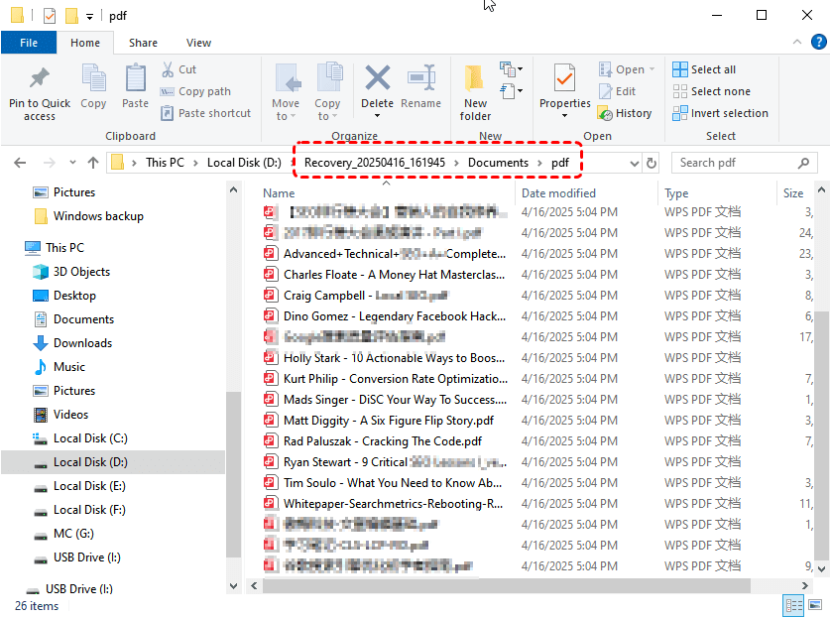
Task: Click the Copy icon in Clipboard group
Action: coord(93,78)
